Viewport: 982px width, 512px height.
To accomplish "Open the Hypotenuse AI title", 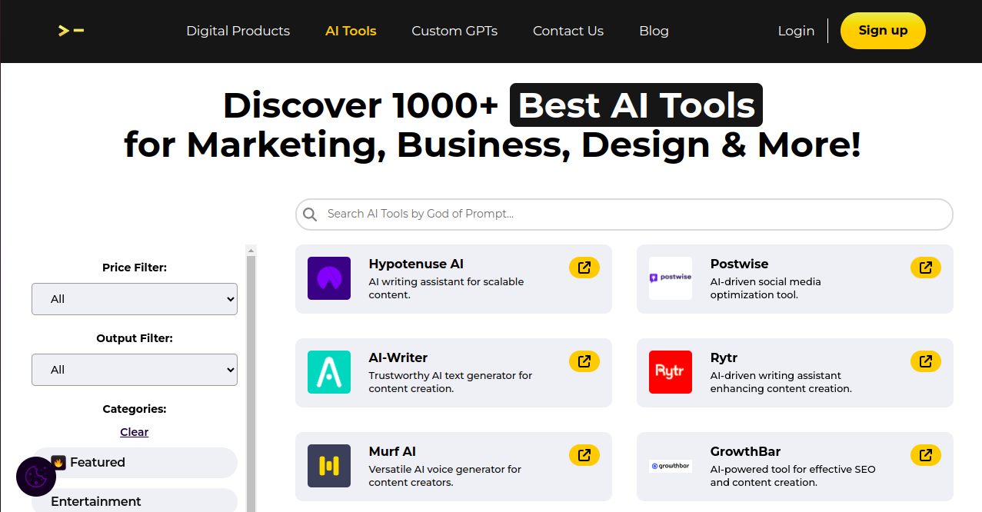I will coord(416,264).
